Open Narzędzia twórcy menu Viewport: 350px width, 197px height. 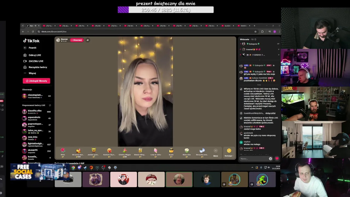pos(35,67)
